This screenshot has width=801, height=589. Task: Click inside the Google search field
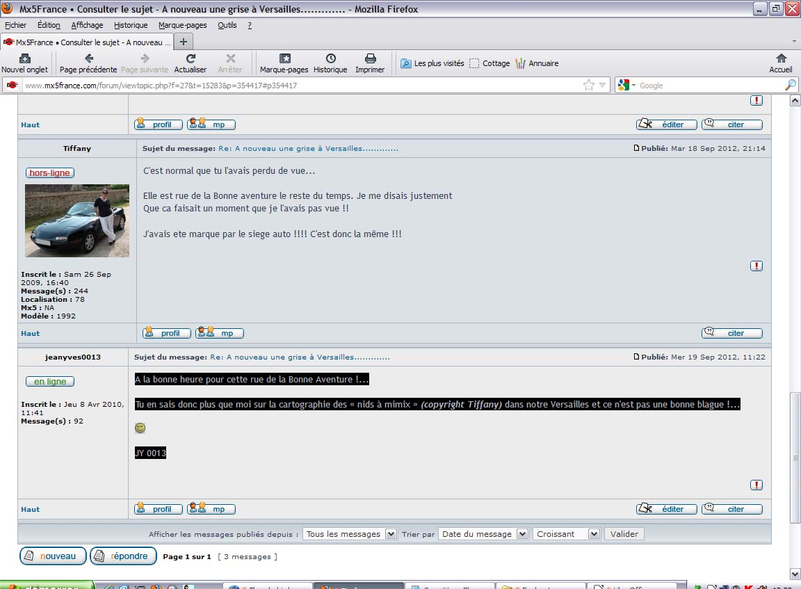pyautogui.click(x=709, y=86)
